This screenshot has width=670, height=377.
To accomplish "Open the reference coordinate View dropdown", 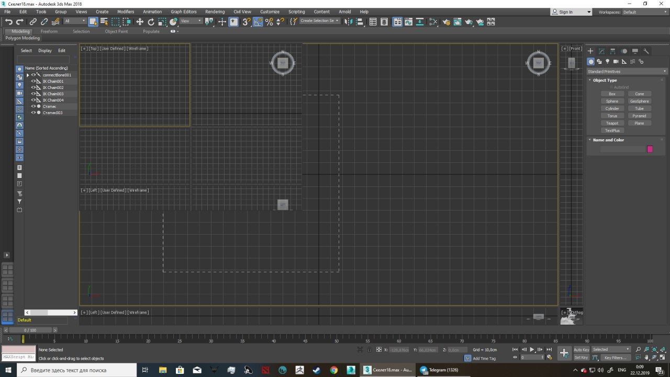I will point(191,21).
